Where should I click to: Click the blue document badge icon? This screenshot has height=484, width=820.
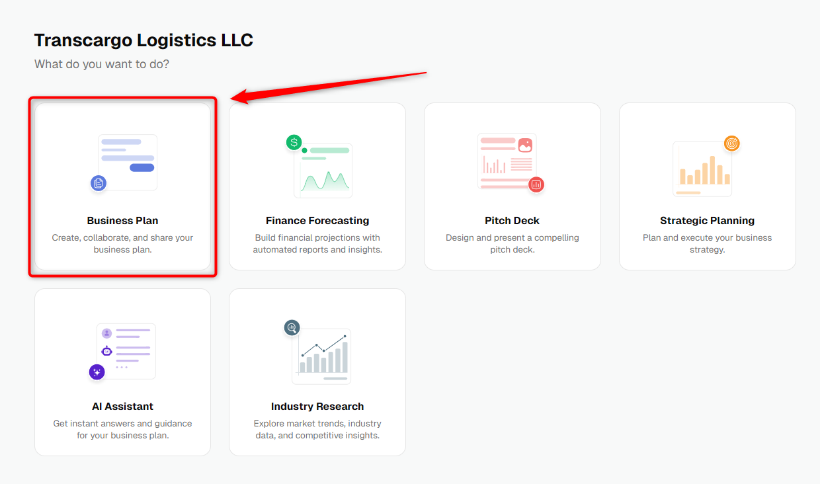(99, 183)
